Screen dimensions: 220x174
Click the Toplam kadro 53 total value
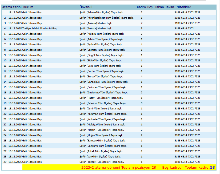(213, 168)
